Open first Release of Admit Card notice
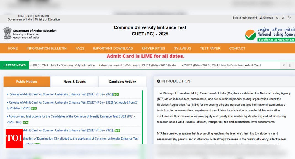The width and height of the screenshot is (295, 159). pos(61,94)
